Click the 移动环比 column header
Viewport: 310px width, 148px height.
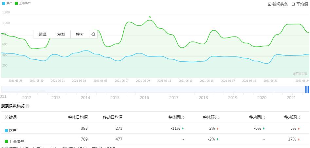point(292,117)
